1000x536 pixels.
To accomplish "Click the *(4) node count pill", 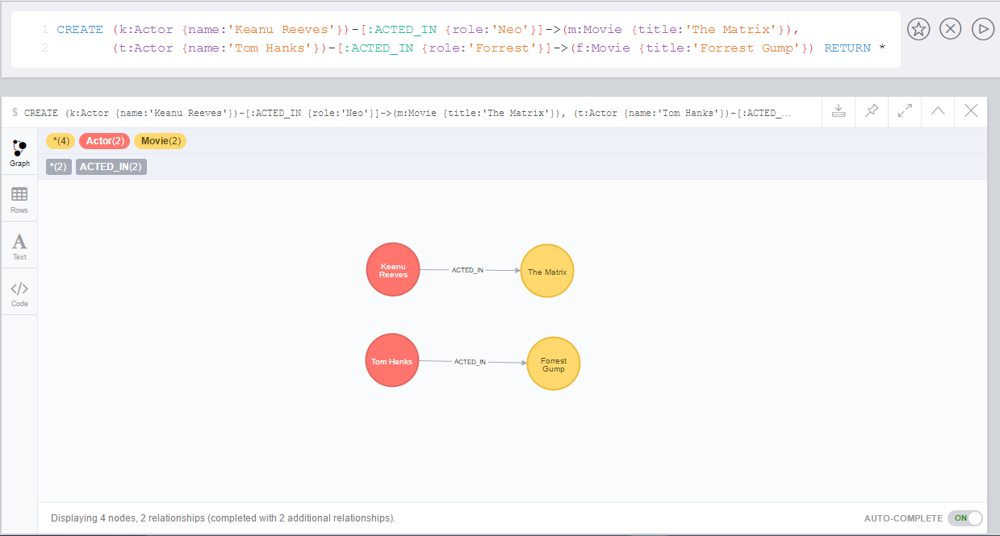I will 60,140.
